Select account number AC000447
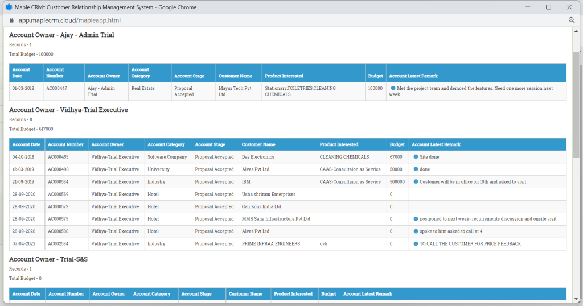The image size is (583, 306). point(57,88)
